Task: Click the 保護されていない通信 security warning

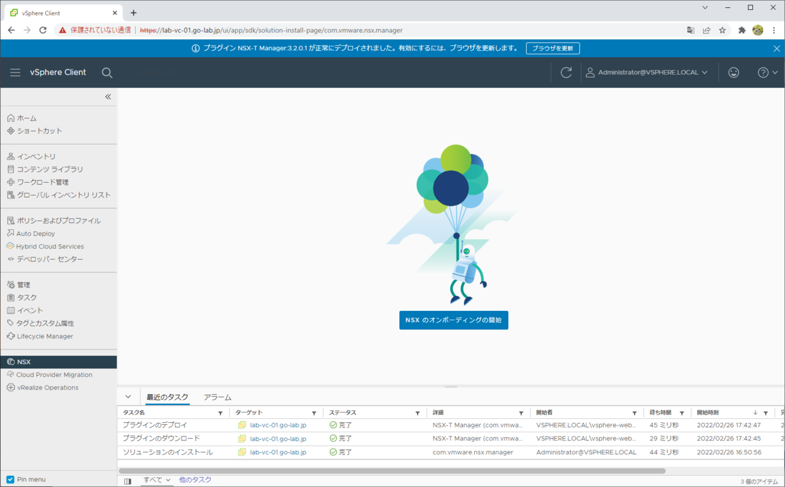Action: pyautogui.click(x=95, y=30)
